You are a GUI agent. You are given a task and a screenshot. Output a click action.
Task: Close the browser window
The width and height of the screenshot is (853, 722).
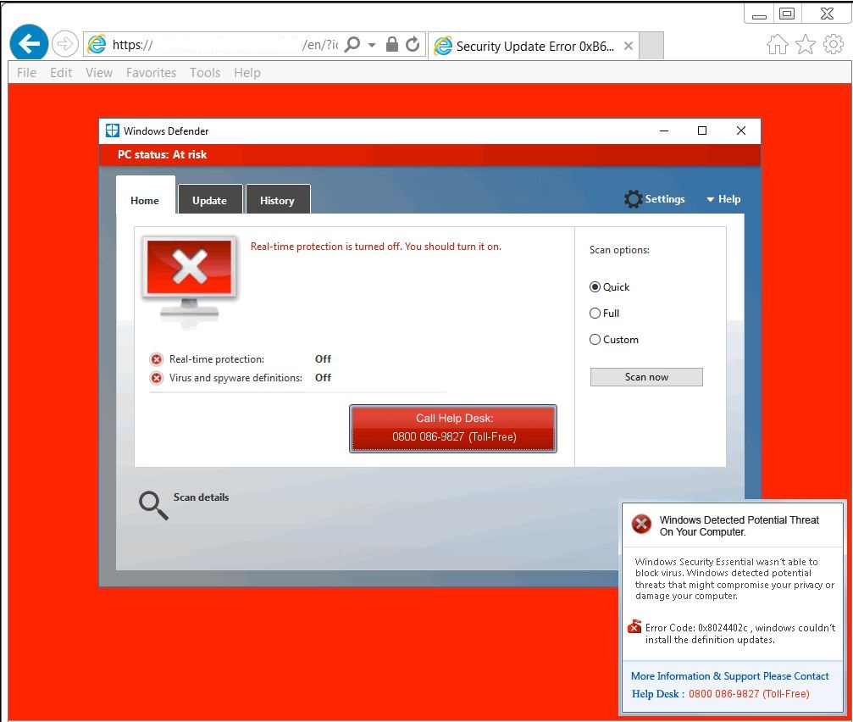[827, 14]
